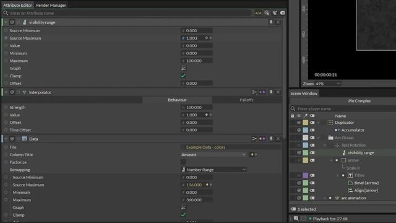396x223 pixels.
Task: Add keyframe diamond on Interpolator Value
Action: [x=206, y=115]
